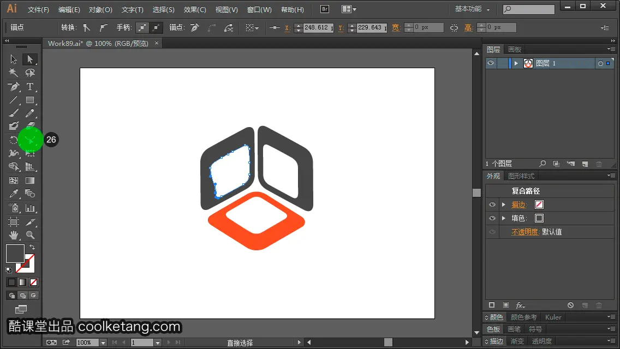This screenshot has height=349, width=620.
Task: Click the 描边 link in Appearance panel
Action: point(519,204)
